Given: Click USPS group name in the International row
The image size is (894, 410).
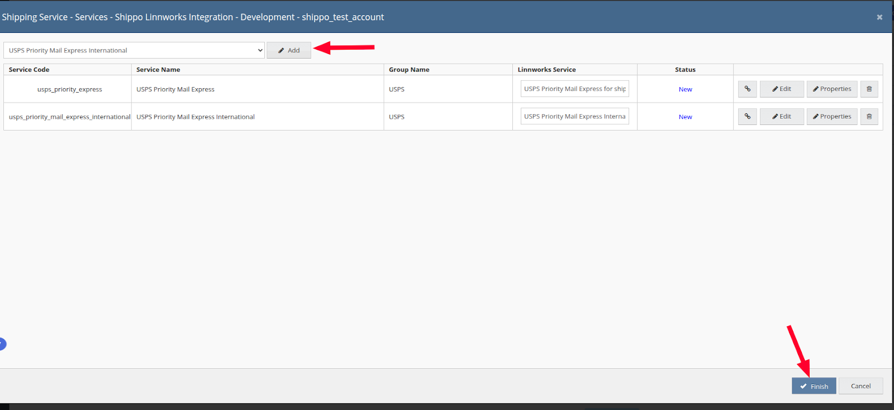Looking at the screenshot, I should coord(397,117).
